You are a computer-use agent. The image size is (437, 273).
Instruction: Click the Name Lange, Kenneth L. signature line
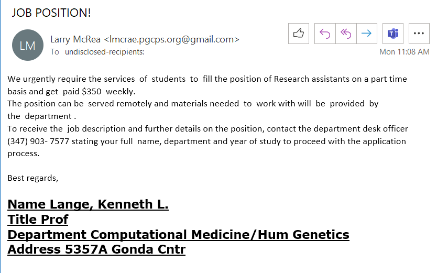click(x=88, y=204)
